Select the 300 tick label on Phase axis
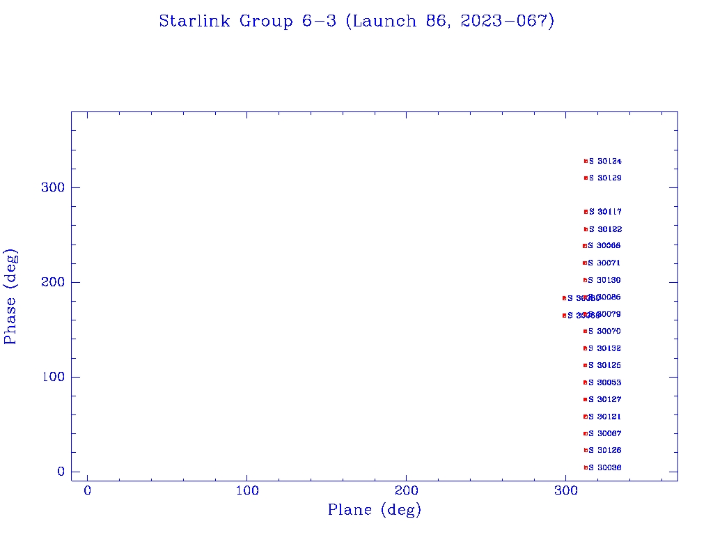Screen dimensions: 713x535 click(53, 187)
